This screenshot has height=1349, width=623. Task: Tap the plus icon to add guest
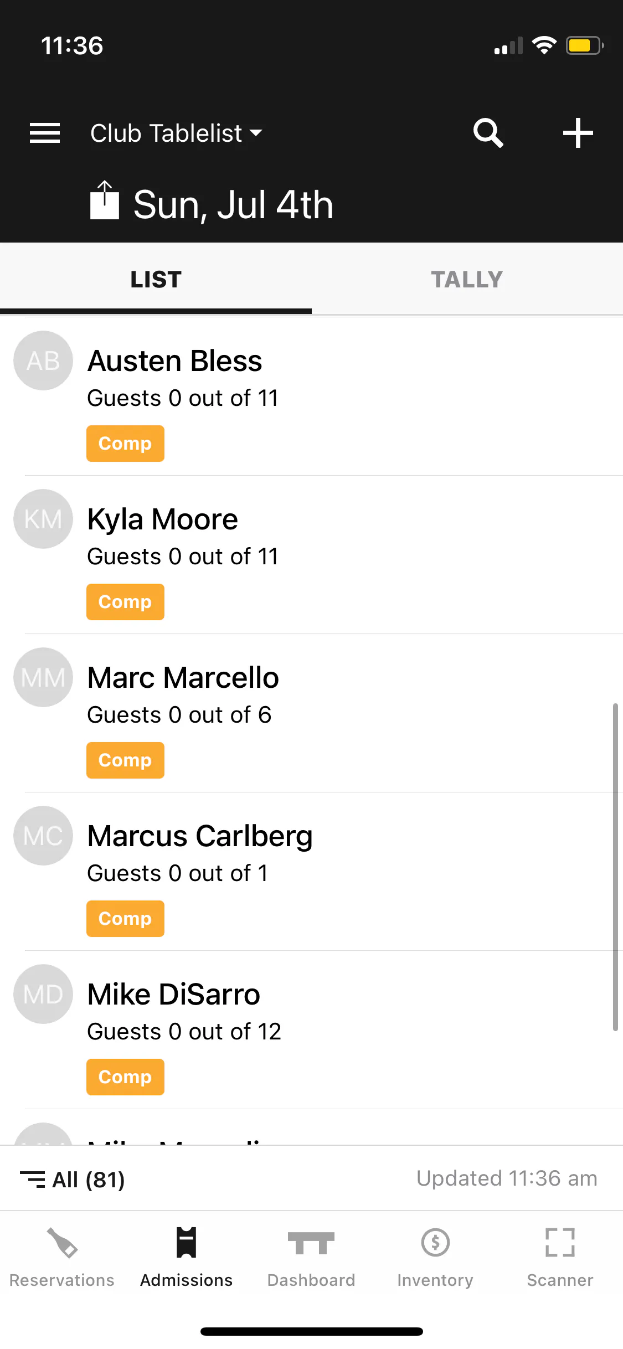click(x=578, y=133)
